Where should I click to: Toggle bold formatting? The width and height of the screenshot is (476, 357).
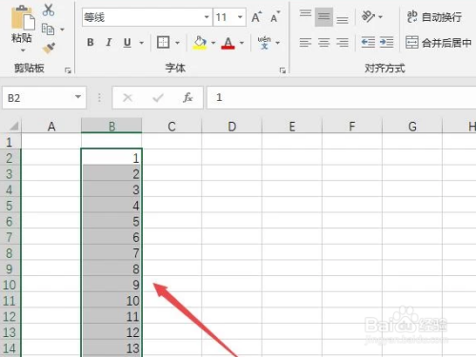pos(90,42)
